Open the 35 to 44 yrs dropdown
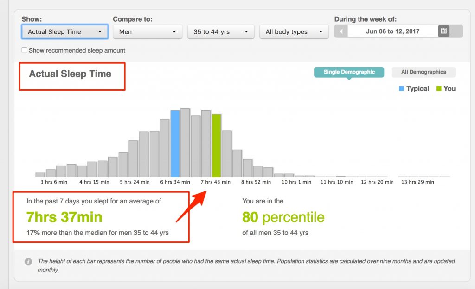 220,32
